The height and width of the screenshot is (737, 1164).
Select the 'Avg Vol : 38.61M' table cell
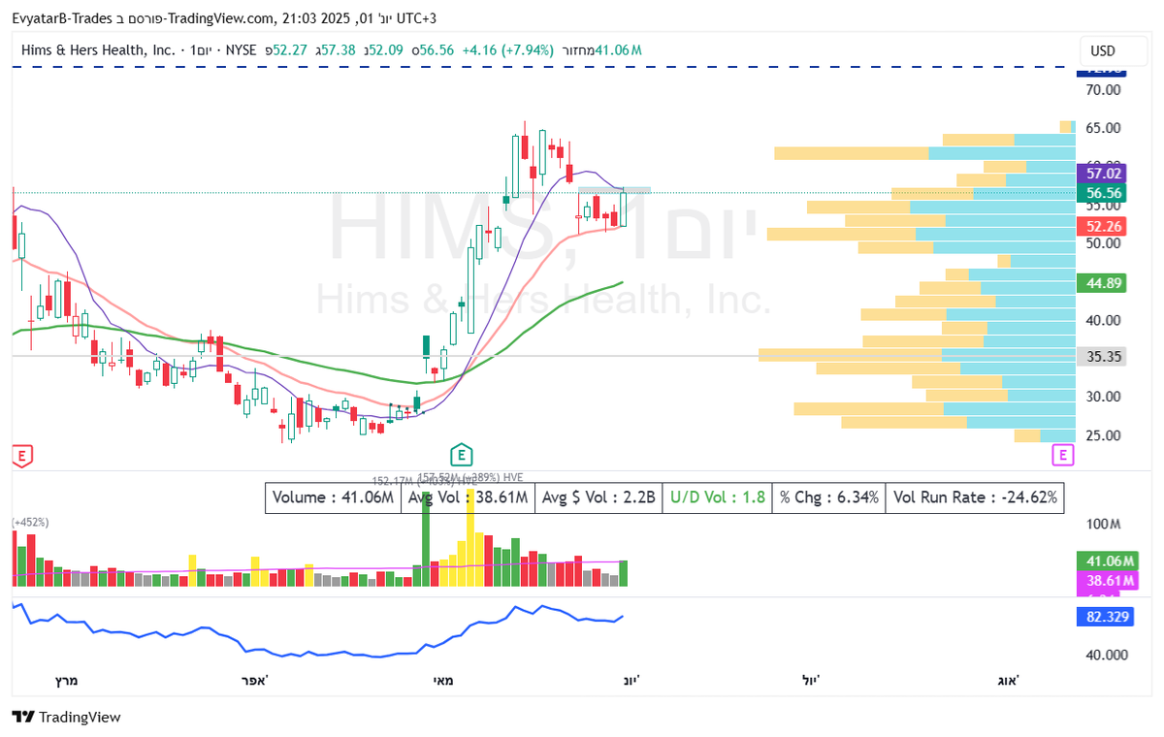(468, 497)
